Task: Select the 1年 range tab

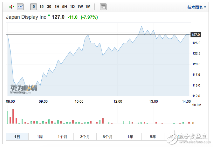Action: [130, 137]
